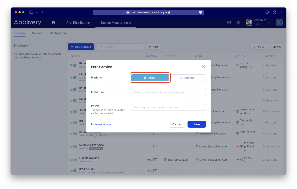Click the Lab workspace logo image

tap(249, 23)
